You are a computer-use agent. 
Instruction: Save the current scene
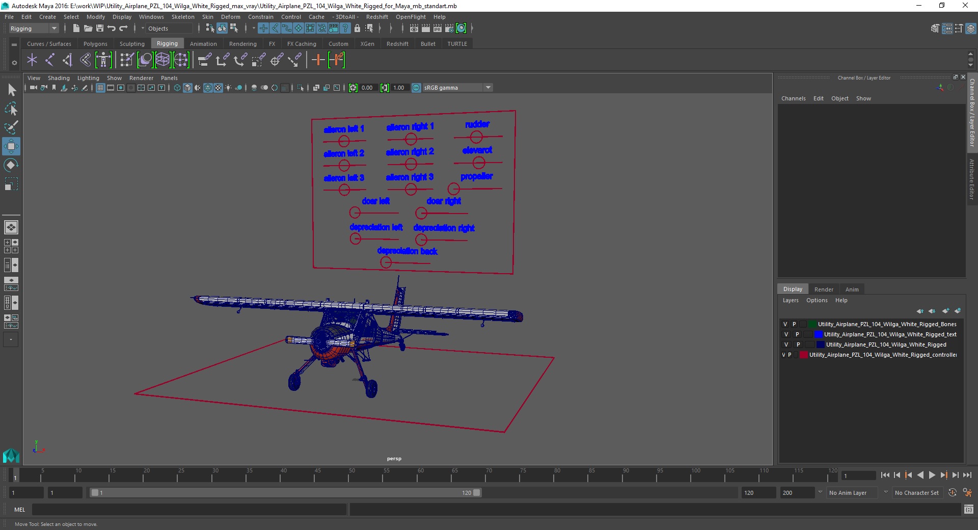pos(99,29)
